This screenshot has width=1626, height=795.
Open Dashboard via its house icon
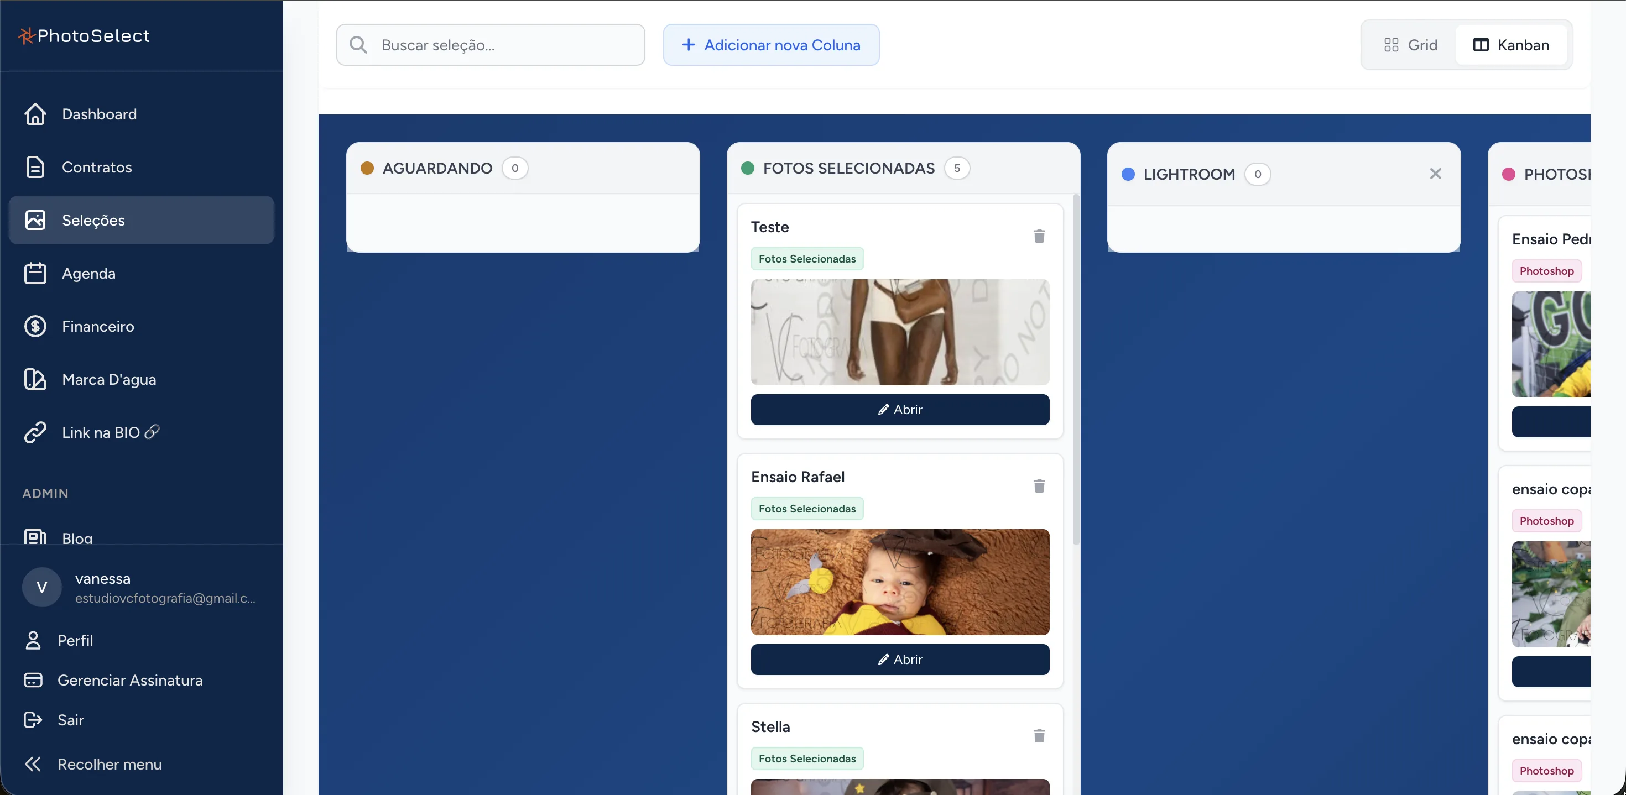35,114
